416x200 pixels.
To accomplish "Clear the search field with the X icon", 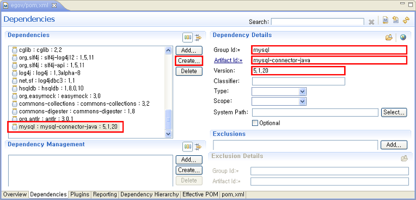I will [371, 22].
